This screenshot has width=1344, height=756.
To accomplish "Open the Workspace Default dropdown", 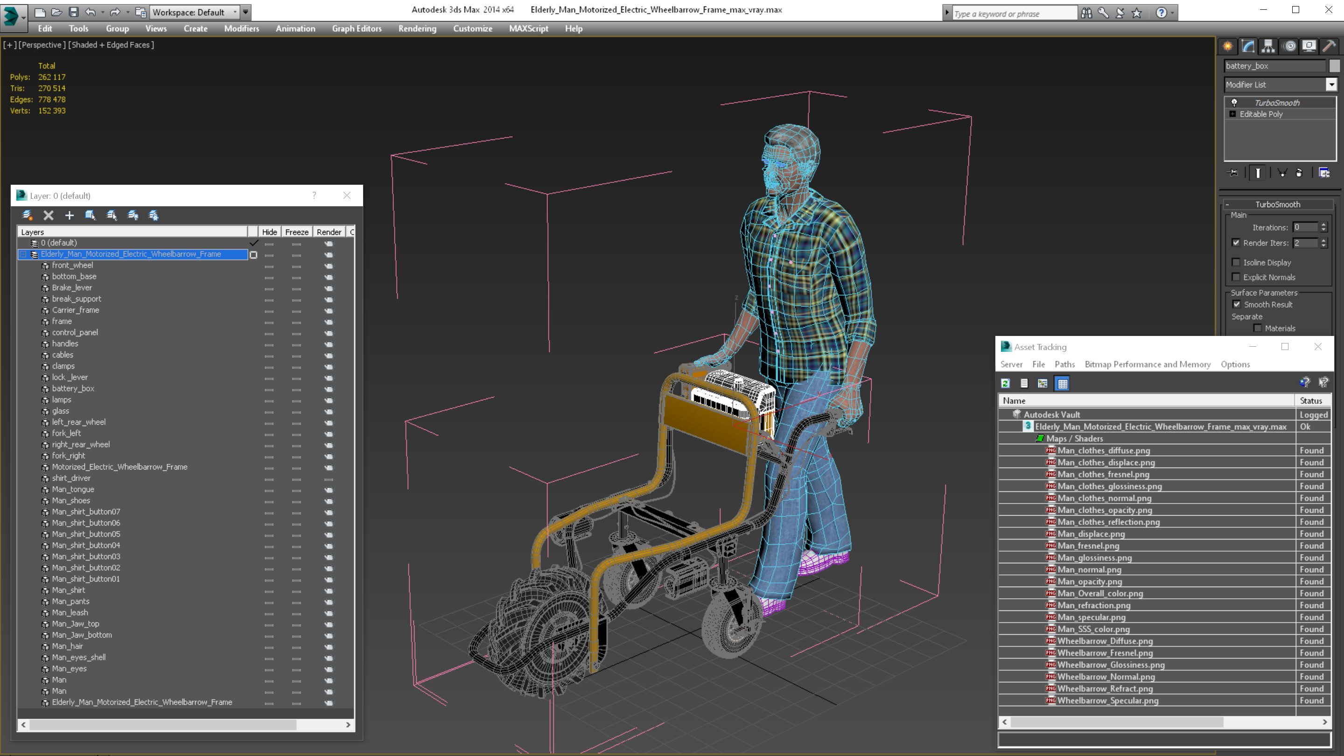I will [235, 12].
